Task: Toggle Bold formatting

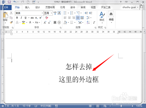Action: pos(17,18)
